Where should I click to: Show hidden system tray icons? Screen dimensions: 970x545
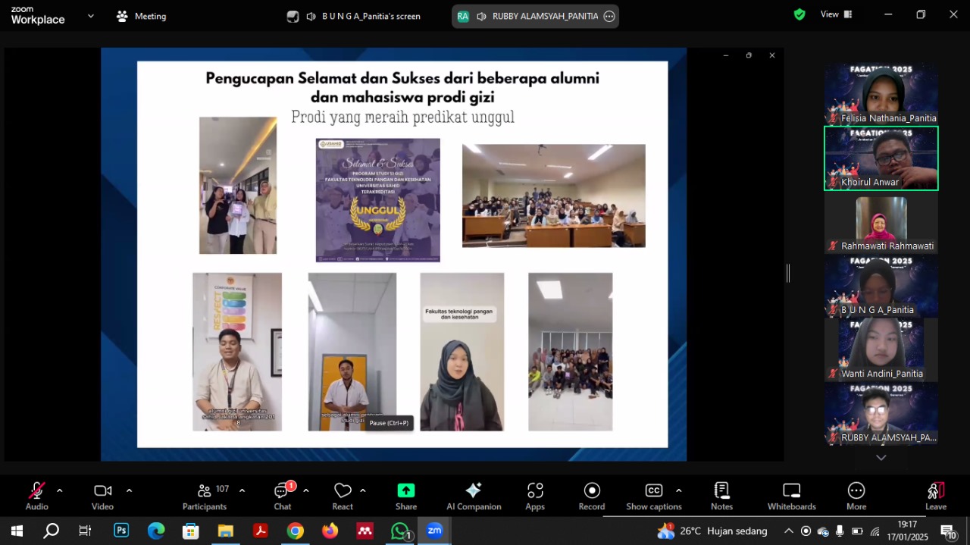pyautogui.click(x=789, y=531)
